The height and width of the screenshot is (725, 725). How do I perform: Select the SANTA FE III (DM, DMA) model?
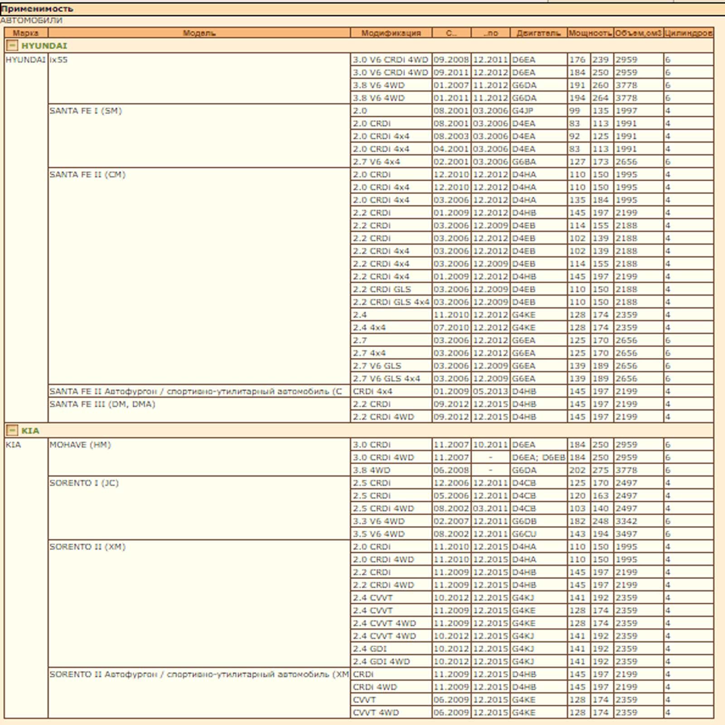[102, 404]
